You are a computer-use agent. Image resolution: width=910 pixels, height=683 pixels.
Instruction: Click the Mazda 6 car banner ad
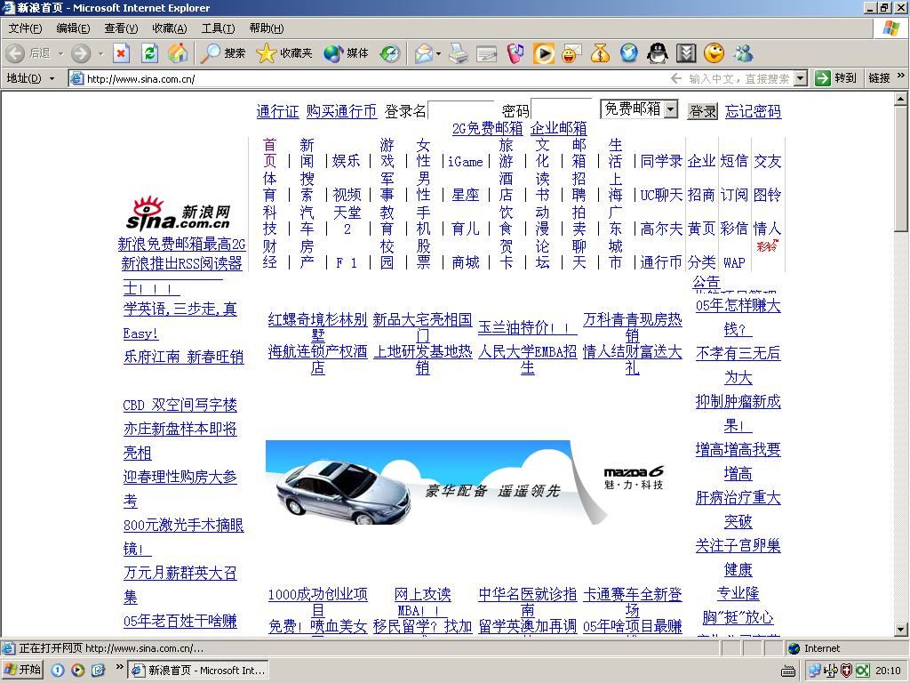(466, 483)
